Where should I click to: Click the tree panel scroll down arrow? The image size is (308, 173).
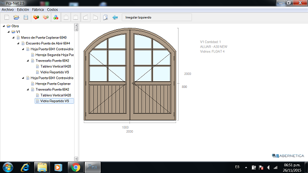coord(76,159)
